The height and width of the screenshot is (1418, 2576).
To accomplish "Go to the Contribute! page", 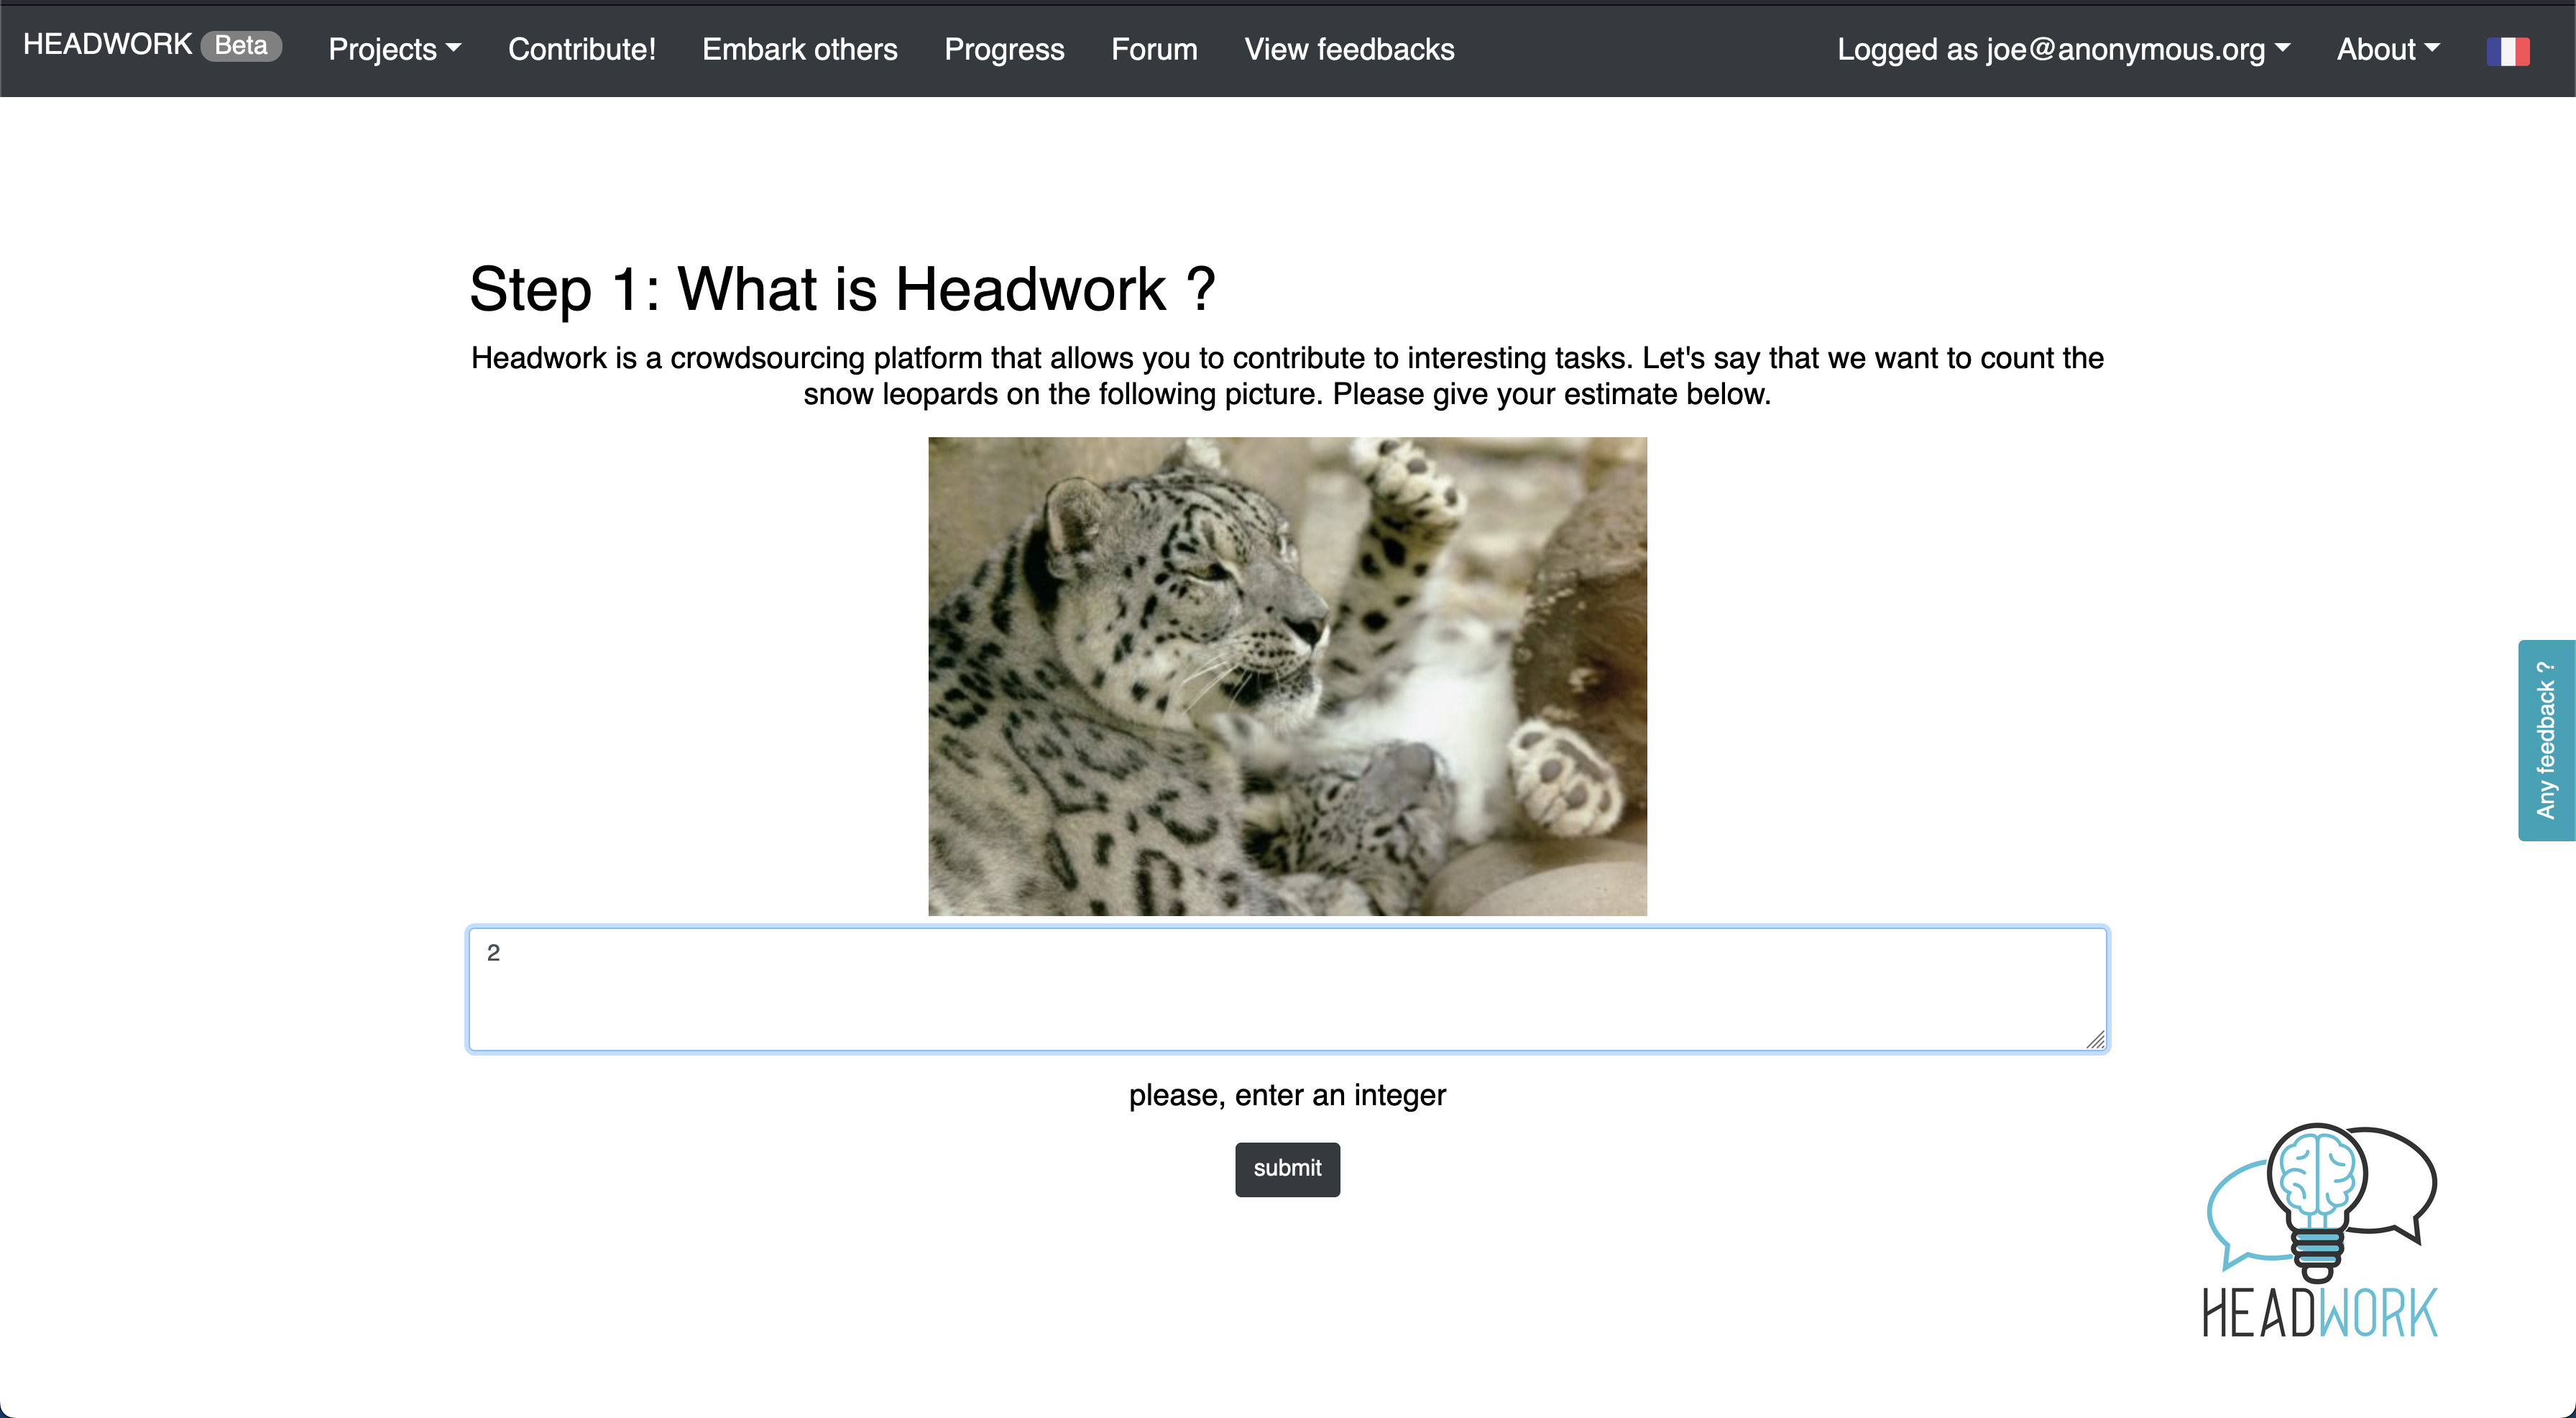I will (x=582, y=49).
